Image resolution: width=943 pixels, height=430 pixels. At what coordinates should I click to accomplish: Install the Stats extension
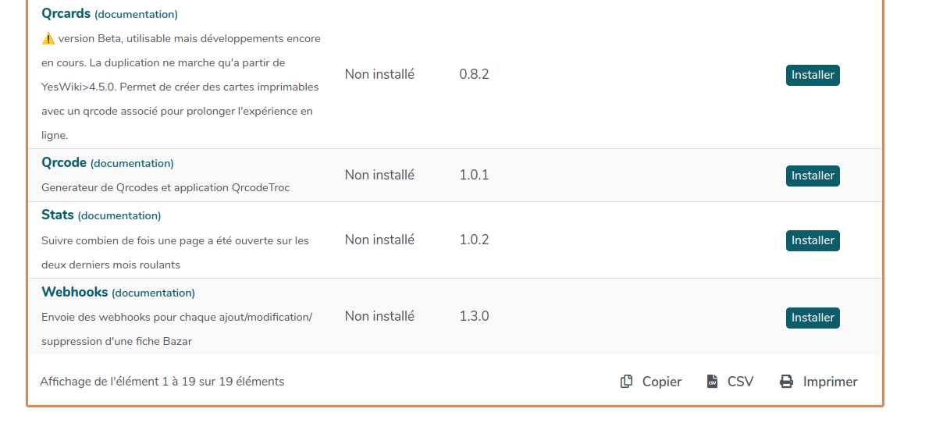(813, 240)
